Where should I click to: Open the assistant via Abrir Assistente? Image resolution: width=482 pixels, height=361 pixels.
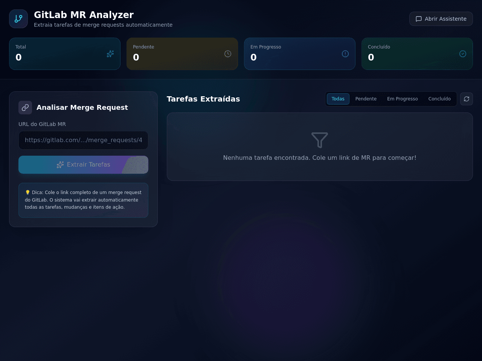(441, 19)
